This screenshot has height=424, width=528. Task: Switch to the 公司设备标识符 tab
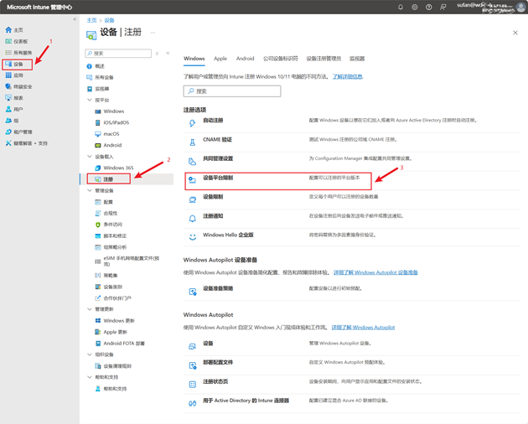[x=281, y=59]
